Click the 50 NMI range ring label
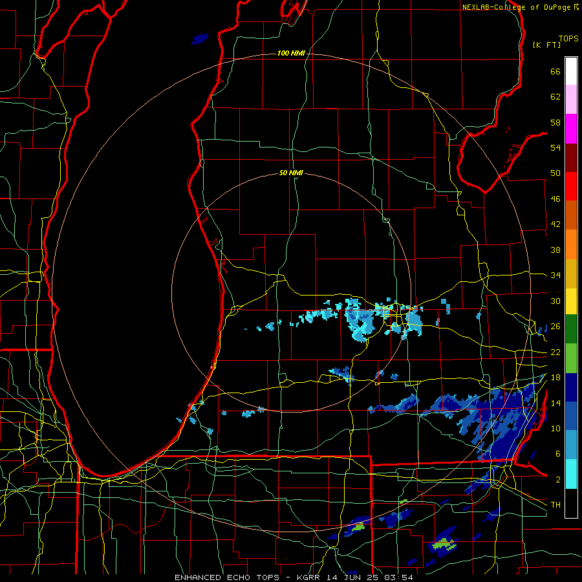The height and width of the screenshot is (582, 582). coord(291,173)
